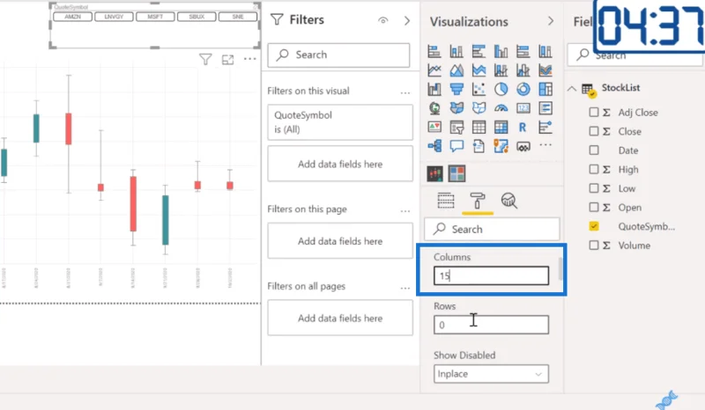Check the High field checkbox
The width and height of the screenshot is (705, 410).
(x=593, y=169)
